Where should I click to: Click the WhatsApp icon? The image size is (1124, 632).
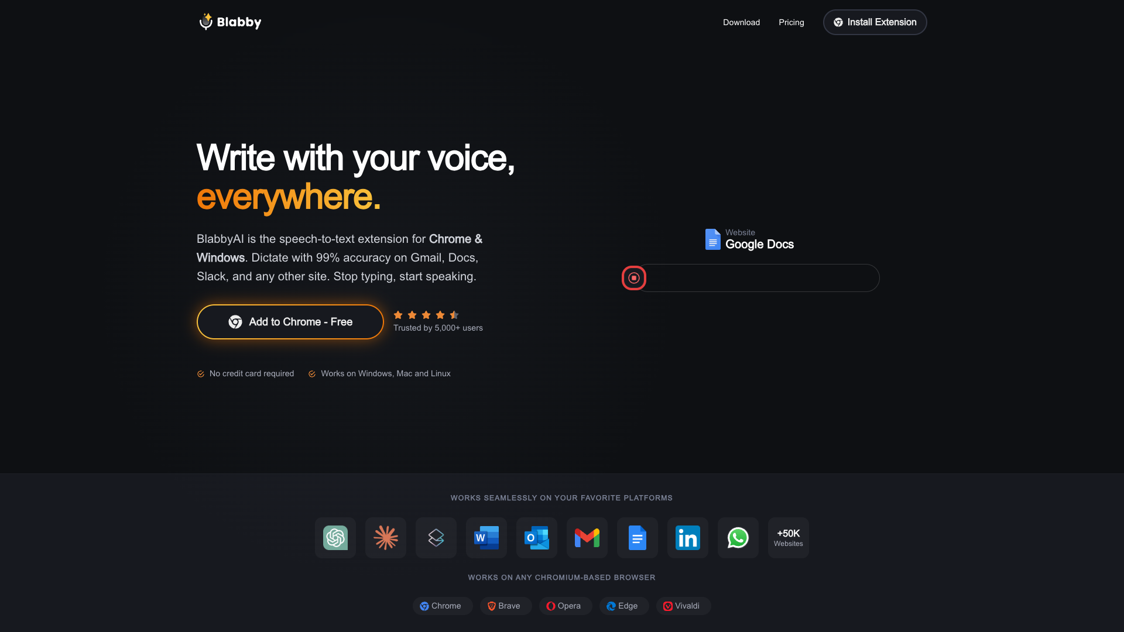click(x=738, y=538)
